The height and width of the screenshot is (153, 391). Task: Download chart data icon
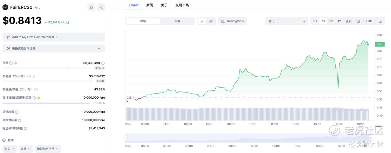click(x=380, y=21)
